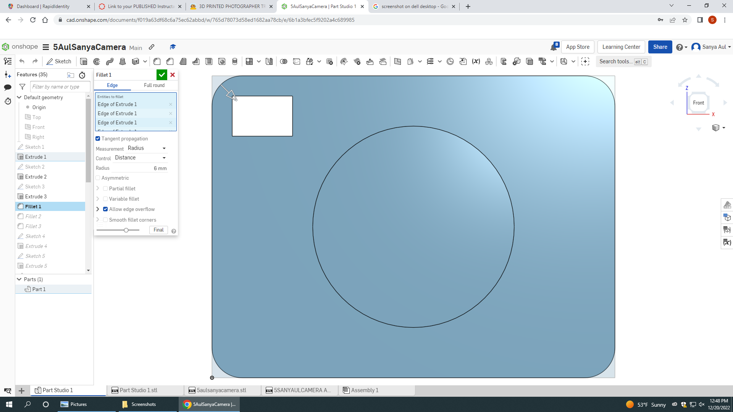The height and width of the screenshot is (412, 733).
Task: Open the Sanya Aul account menu
Action: [x=711, y=47]
